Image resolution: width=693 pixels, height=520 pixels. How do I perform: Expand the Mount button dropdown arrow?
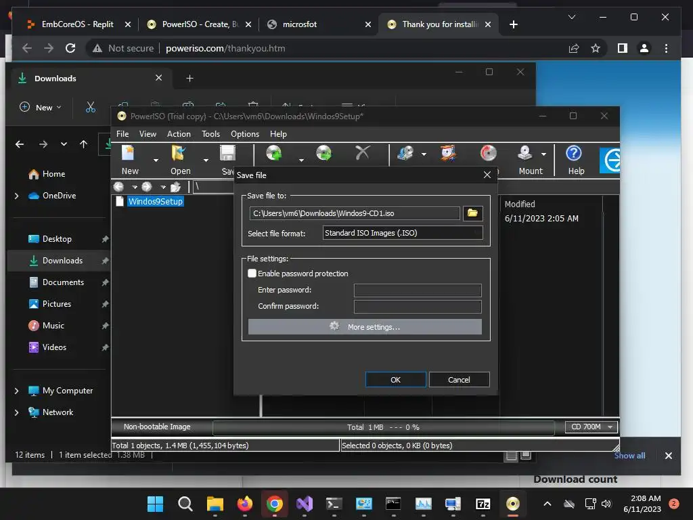pos(543,154)
